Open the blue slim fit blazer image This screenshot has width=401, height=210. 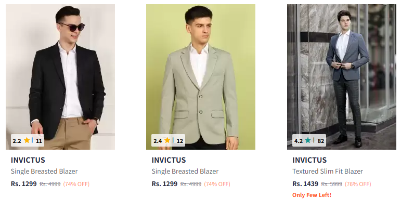click(341, 73)
